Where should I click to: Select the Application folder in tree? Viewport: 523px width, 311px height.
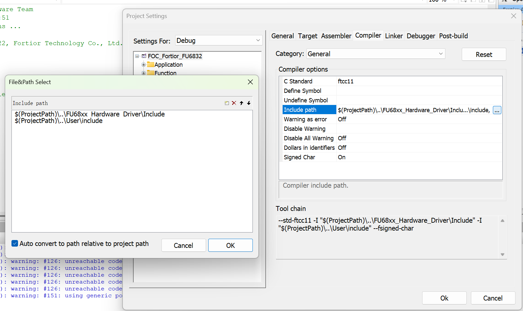pos(168,65)
